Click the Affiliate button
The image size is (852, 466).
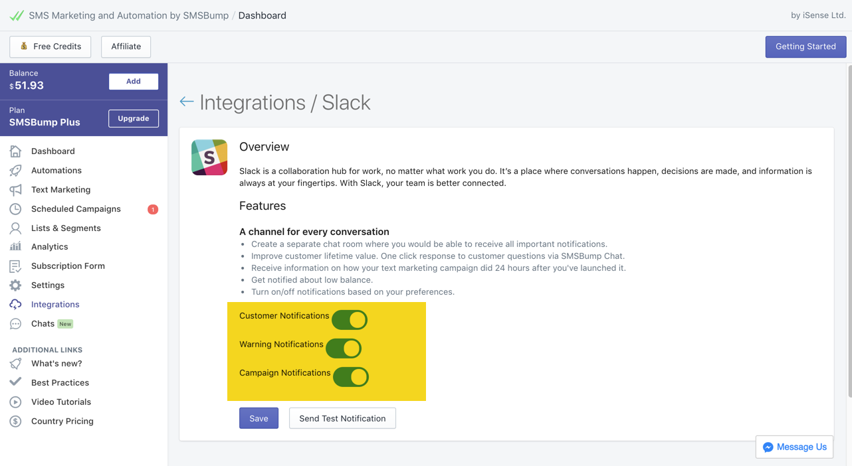126,46
